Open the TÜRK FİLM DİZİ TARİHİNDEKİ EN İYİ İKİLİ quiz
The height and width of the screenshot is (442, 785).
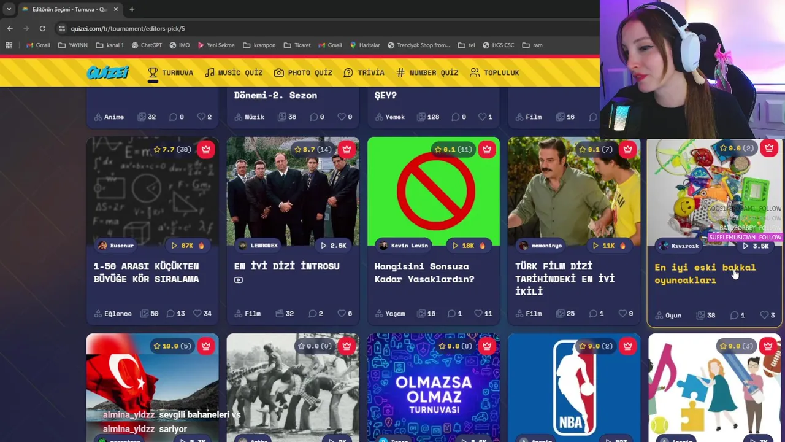click(x=565, y=279)
